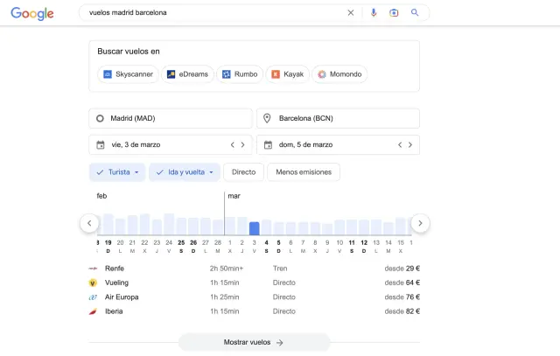Search flights on Skyscanner
This screenshot has width=560, height=356.
[128, 74]
